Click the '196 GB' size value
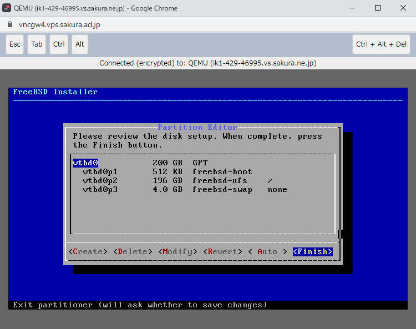 tap(168, 181)
